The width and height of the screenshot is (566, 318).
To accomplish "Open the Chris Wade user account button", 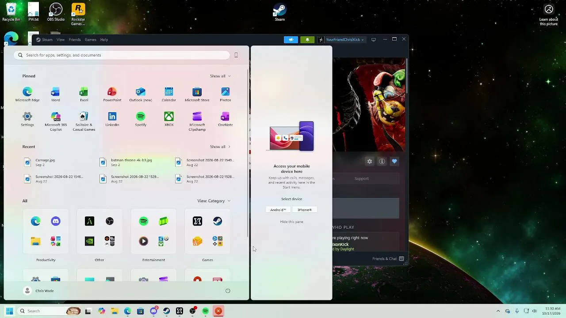I will coord(39,291).
